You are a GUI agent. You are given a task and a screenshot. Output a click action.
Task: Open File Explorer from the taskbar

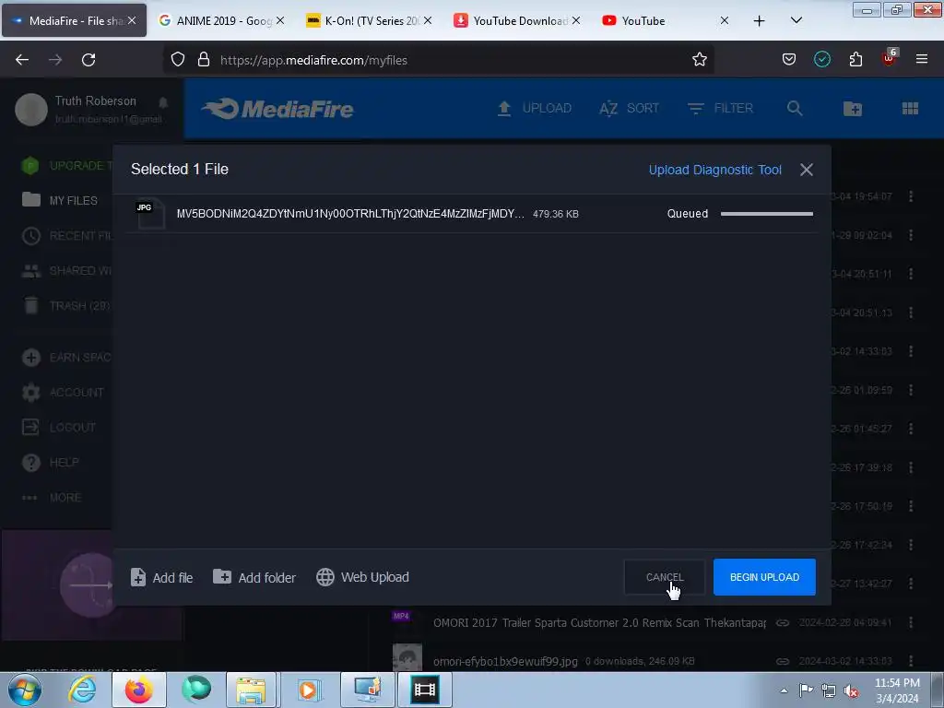tap(251, 690)
